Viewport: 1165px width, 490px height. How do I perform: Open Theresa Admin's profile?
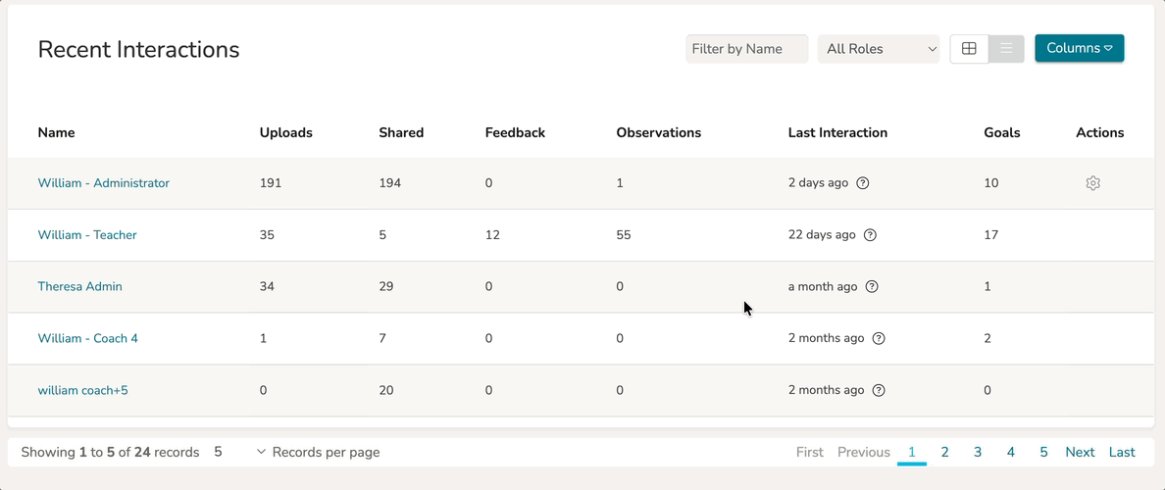[79, 287]
